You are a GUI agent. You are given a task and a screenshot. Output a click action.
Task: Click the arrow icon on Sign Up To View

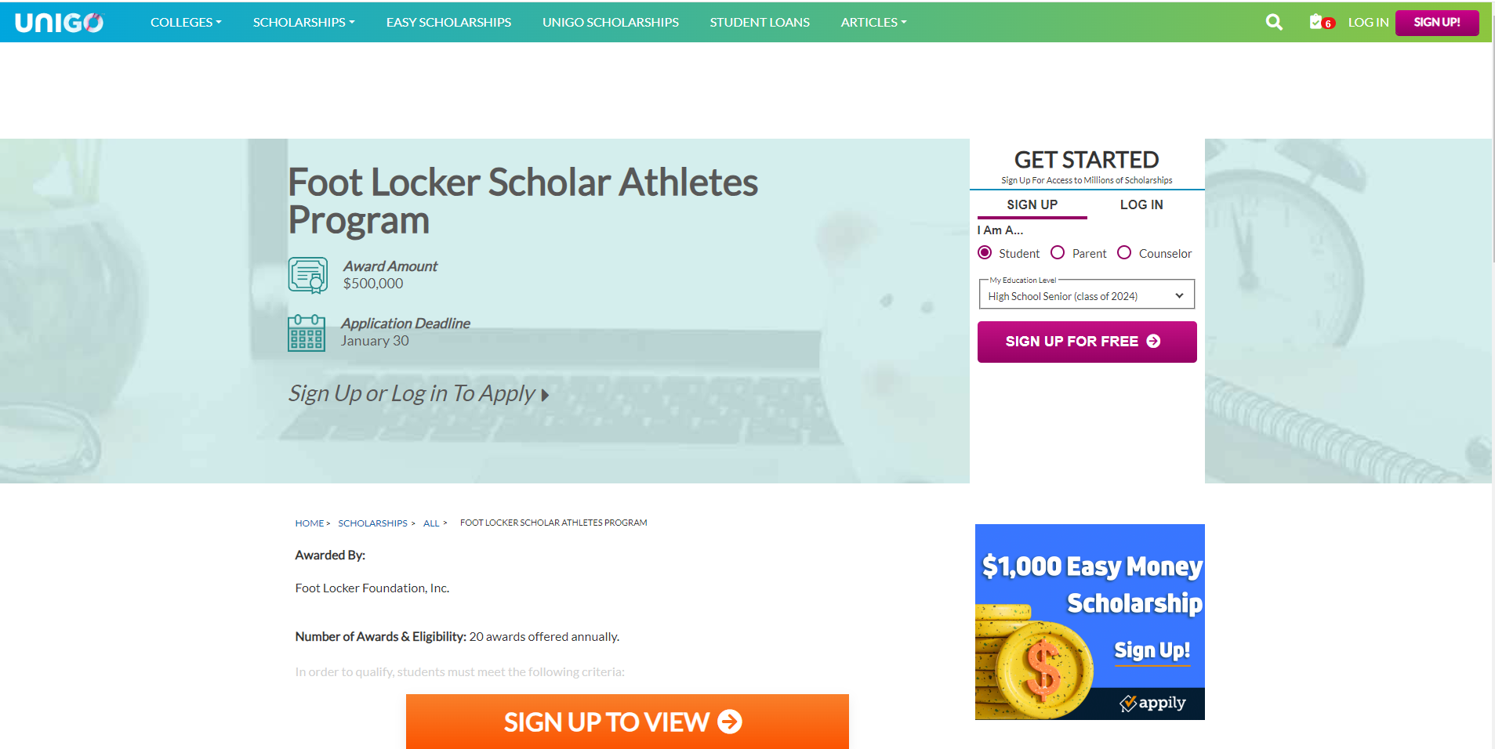click(730, 722)
